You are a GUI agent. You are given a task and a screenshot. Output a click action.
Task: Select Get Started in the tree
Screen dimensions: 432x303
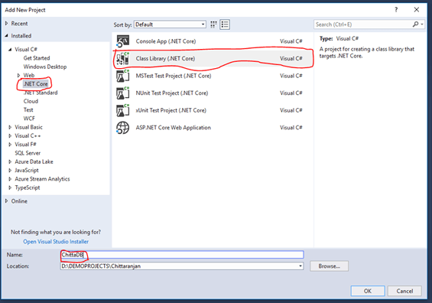pyautogui.click(x=37, y=58)
